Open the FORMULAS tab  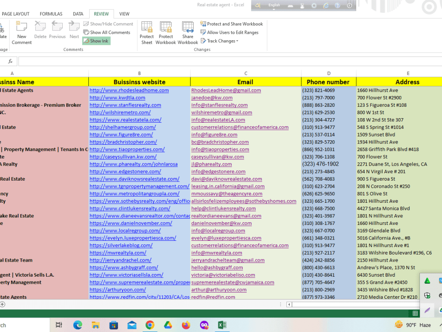coord(51,14)
